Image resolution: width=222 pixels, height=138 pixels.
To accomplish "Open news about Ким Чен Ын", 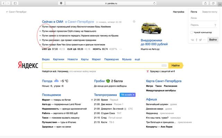I will pyautogui.click(x=74, y=45).
